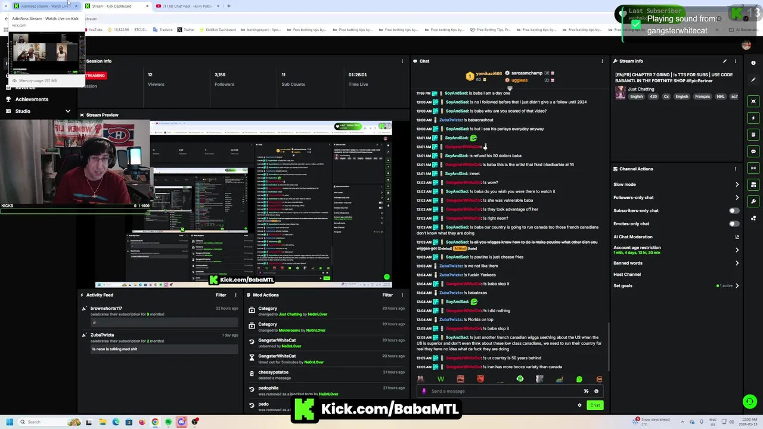
Task: Open the Activity Feed three-dot menu
Action: (x=235, y=295)
